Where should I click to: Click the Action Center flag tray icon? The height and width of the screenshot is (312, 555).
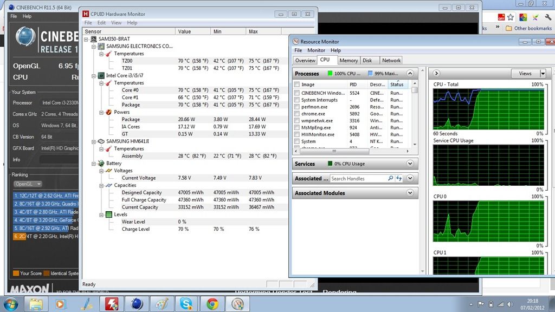pyautogui.click(x=481, y=304)
